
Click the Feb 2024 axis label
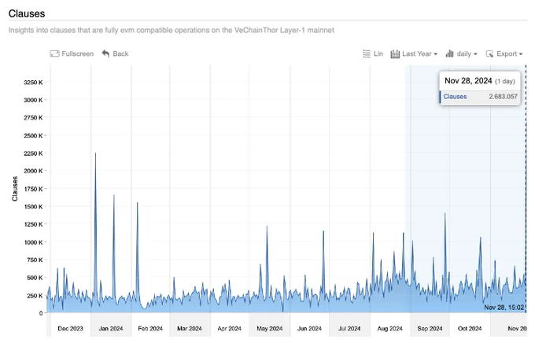pyautogui.click(x=150, y=329)
